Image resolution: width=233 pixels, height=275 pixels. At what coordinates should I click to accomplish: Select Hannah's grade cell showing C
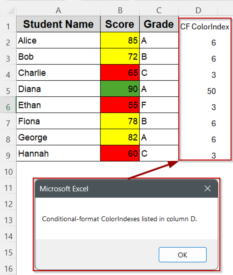159,153
